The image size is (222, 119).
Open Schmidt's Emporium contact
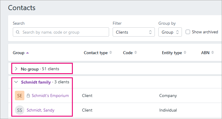pos(50,96)
